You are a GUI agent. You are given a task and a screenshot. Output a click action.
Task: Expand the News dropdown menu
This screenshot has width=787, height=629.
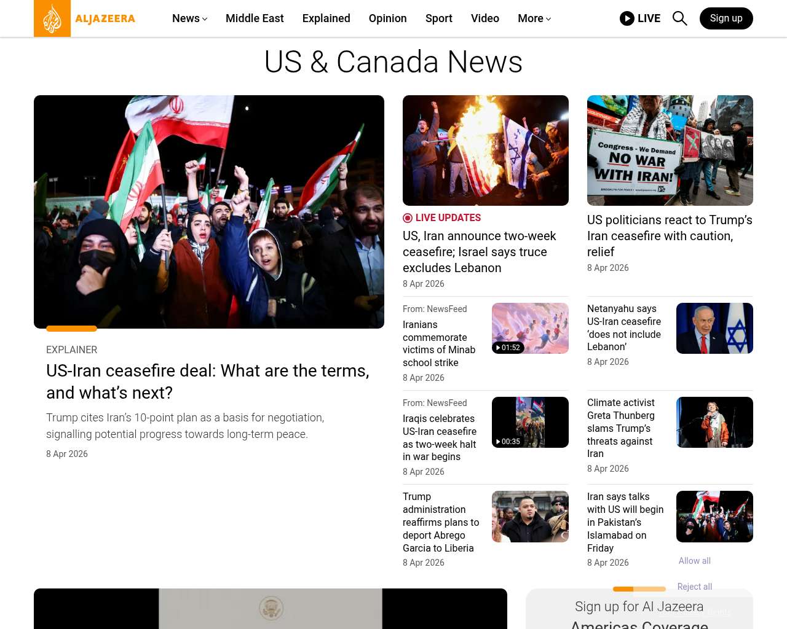tap(189, 18)
